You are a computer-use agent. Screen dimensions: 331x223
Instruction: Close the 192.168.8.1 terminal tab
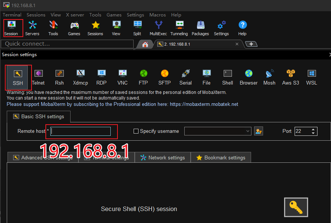tap(237, 44)
